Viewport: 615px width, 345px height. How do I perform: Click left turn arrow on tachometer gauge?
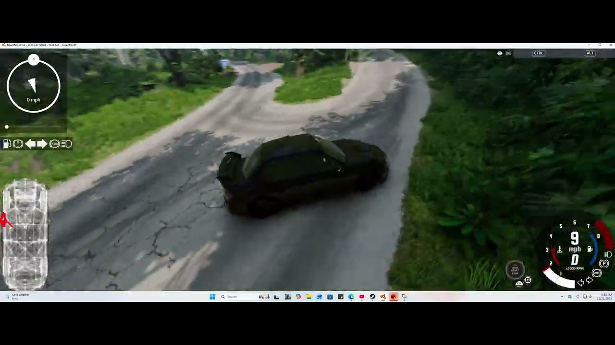[580, 283]
